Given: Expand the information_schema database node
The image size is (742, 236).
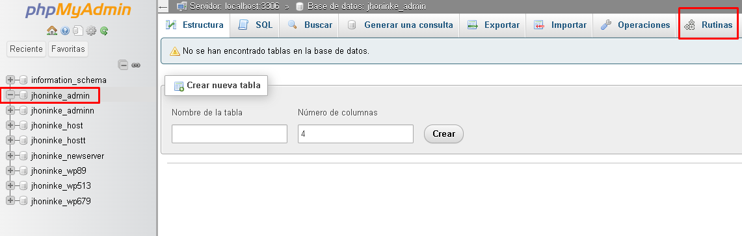Looking at the screenshot, I should coord(10,80).
